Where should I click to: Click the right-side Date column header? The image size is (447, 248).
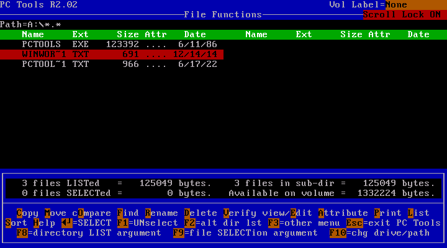click(418, 35)
